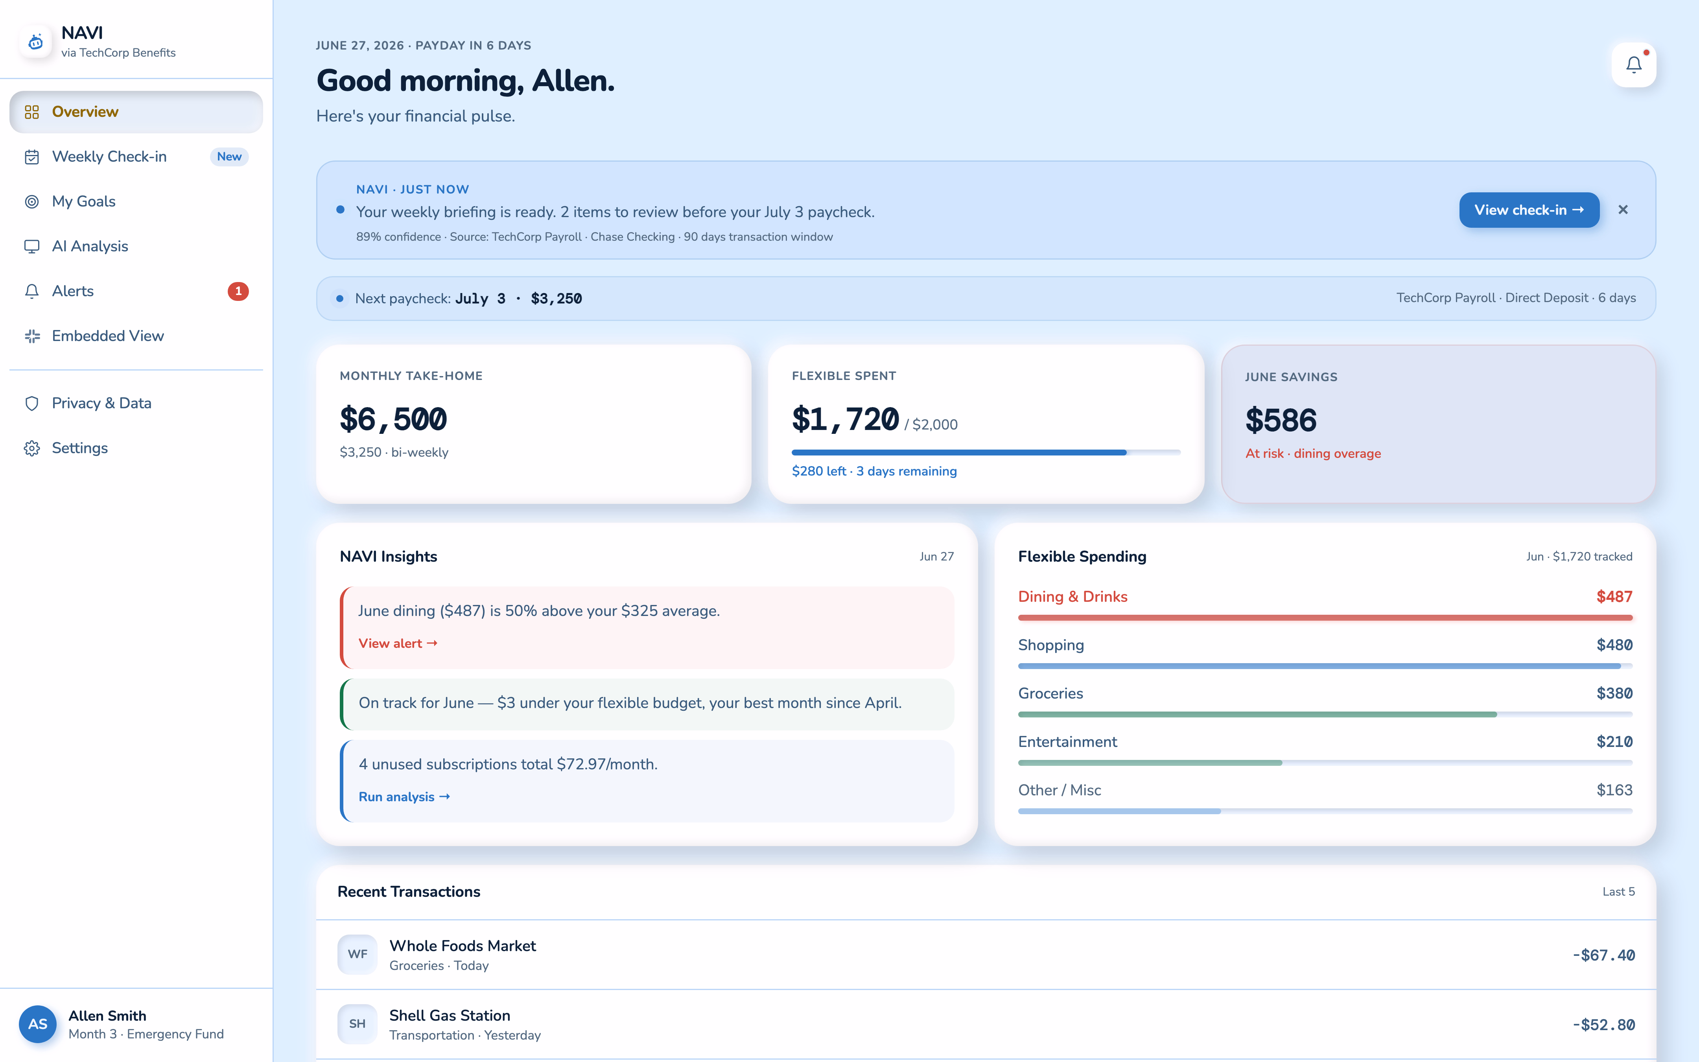Click the Alerts bell icon in sidebar
Screen dimensions: 1699x1062
(x=31, y=291)
